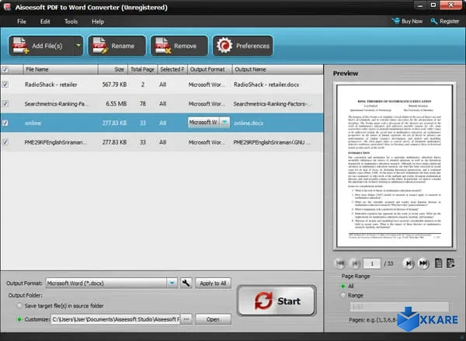Click the Open folder button

click(213, 319)
